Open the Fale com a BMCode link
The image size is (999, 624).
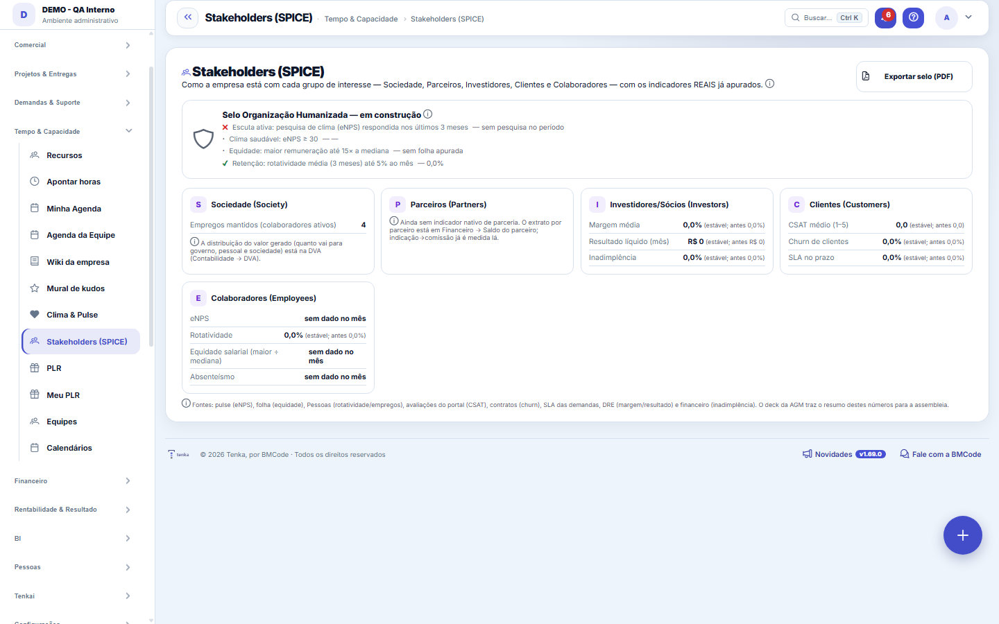click(941, 454)
